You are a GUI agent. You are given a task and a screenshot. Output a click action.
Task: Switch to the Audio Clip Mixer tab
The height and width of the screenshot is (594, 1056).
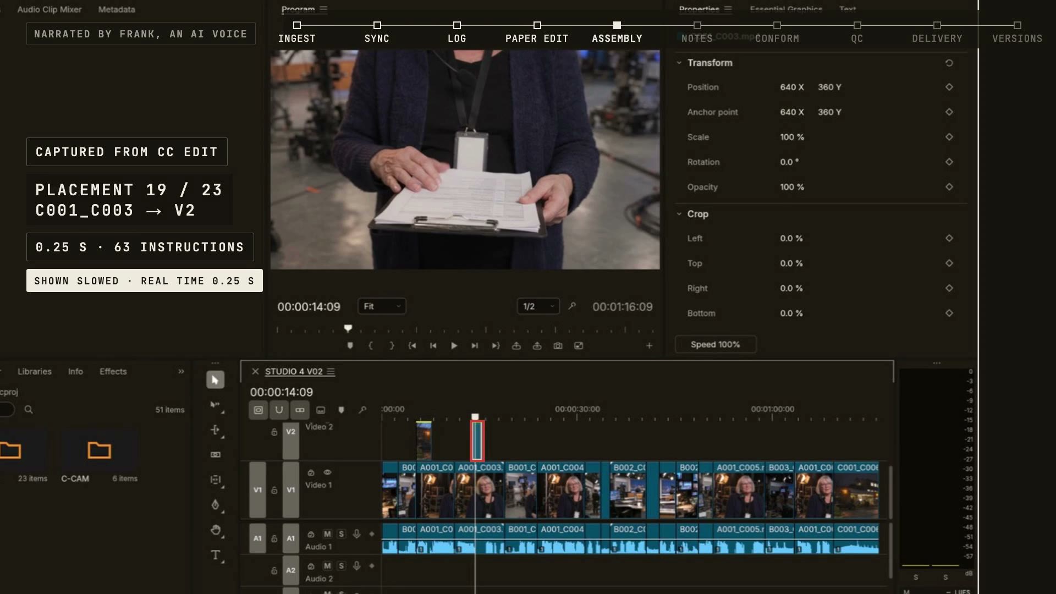(49, 9)
